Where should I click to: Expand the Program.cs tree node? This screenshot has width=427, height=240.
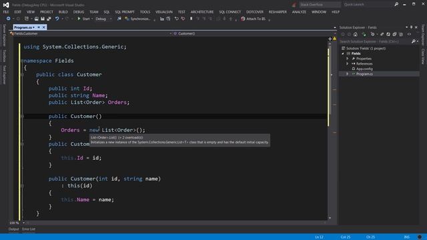point(347,74)
